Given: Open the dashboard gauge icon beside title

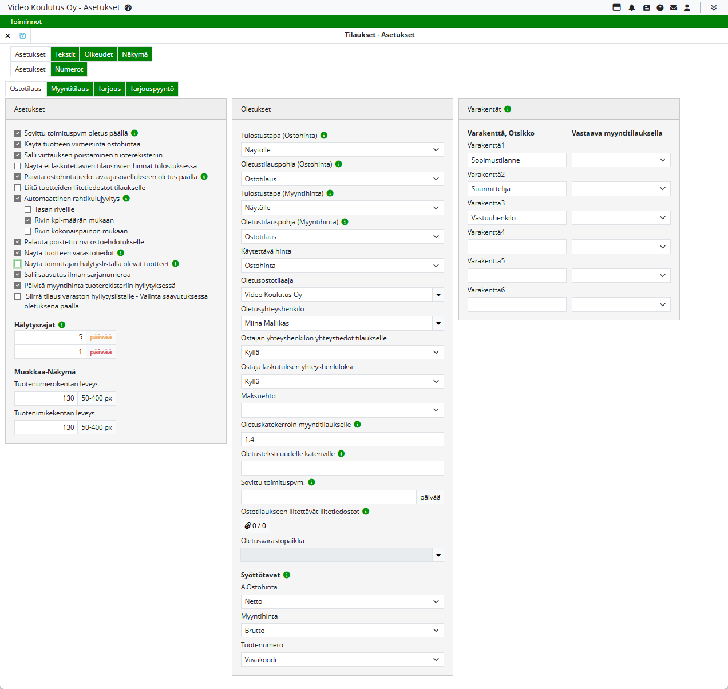Looking at the screenshot, I should 128,8.
